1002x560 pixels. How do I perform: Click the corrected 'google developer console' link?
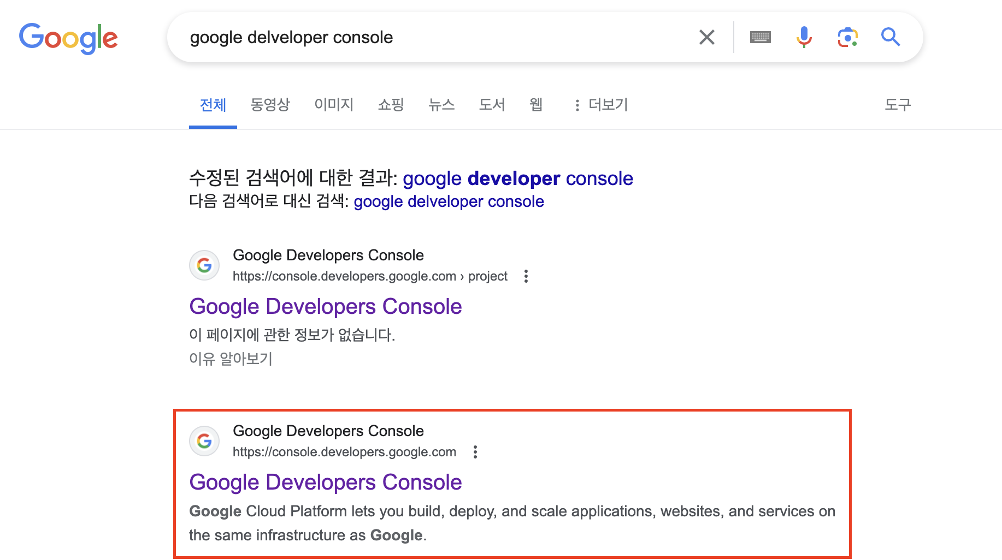[518, 178]
